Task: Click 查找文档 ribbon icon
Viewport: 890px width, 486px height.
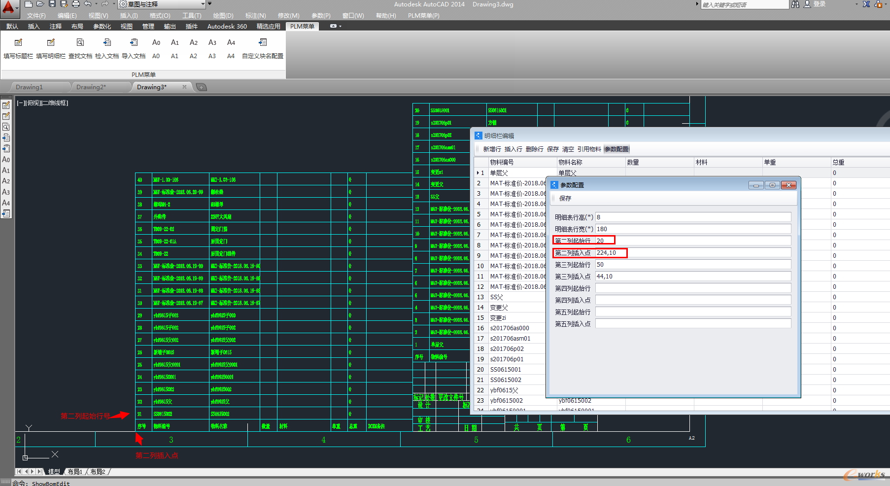Action: coord(80,42)
